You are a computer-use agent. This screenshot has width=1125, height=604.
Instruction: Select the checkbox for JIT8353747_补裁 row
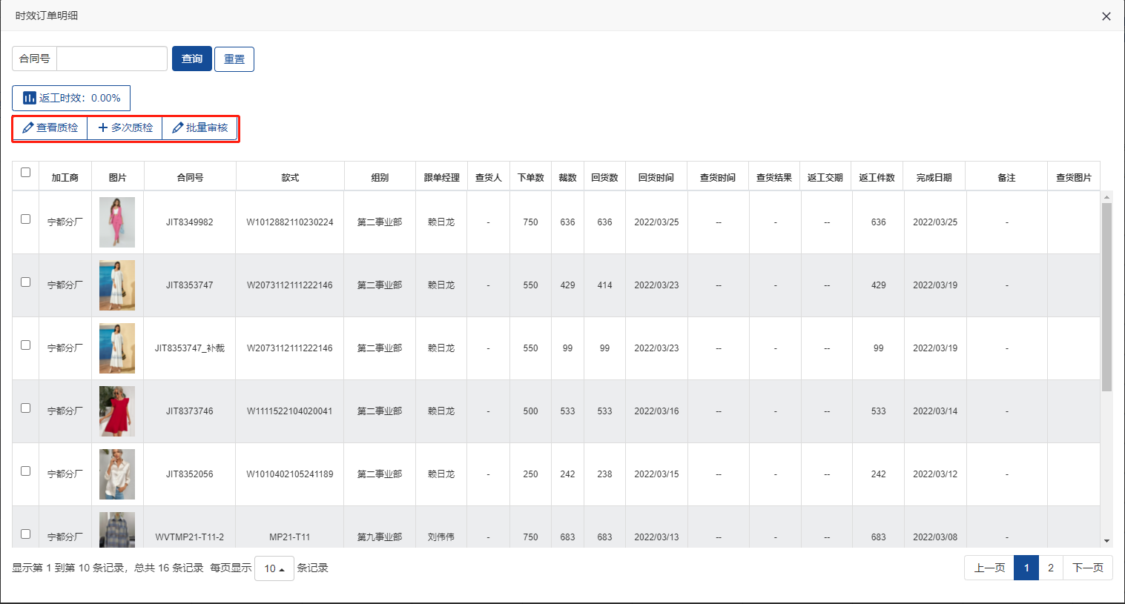tap(26, 345)
